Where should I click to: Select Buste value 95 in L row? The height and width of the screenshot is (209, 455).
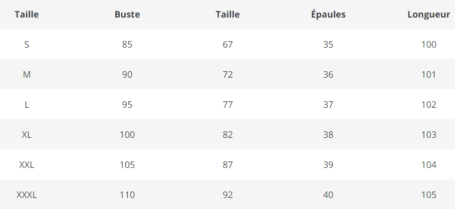pos(127,105)
